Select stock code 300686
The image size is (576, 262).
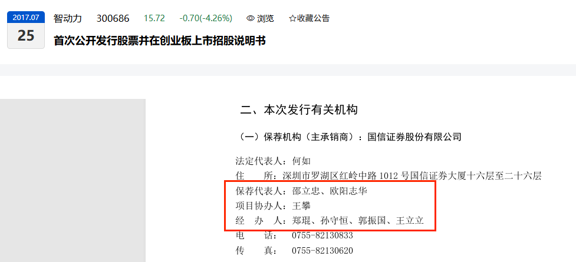[x=113, y=18]
